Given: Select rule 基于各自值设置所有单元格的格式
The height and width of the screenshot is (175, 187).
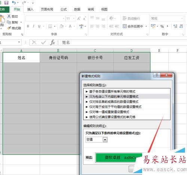Looking at the screenshot, I should [127, 91].
